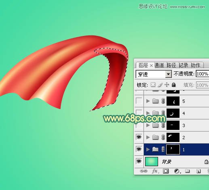Select the green 背景 layer thumbnail
Screen dimensions: 209x190
[152, 161]
